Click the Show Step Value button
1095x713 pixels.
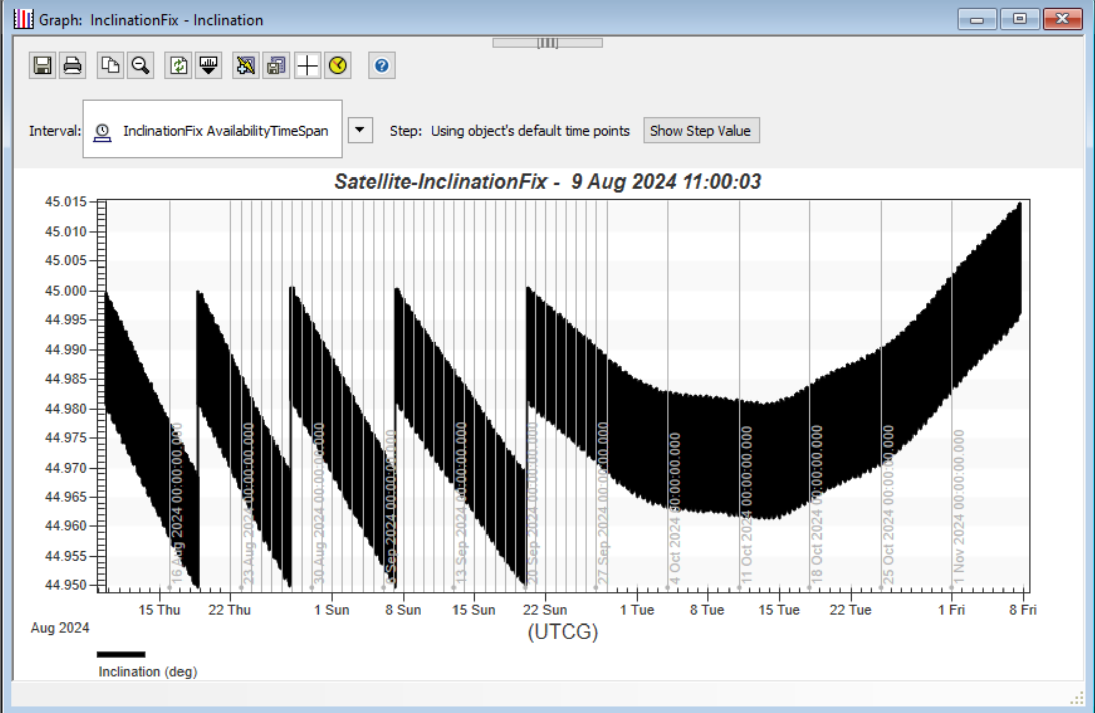(701, 131)
